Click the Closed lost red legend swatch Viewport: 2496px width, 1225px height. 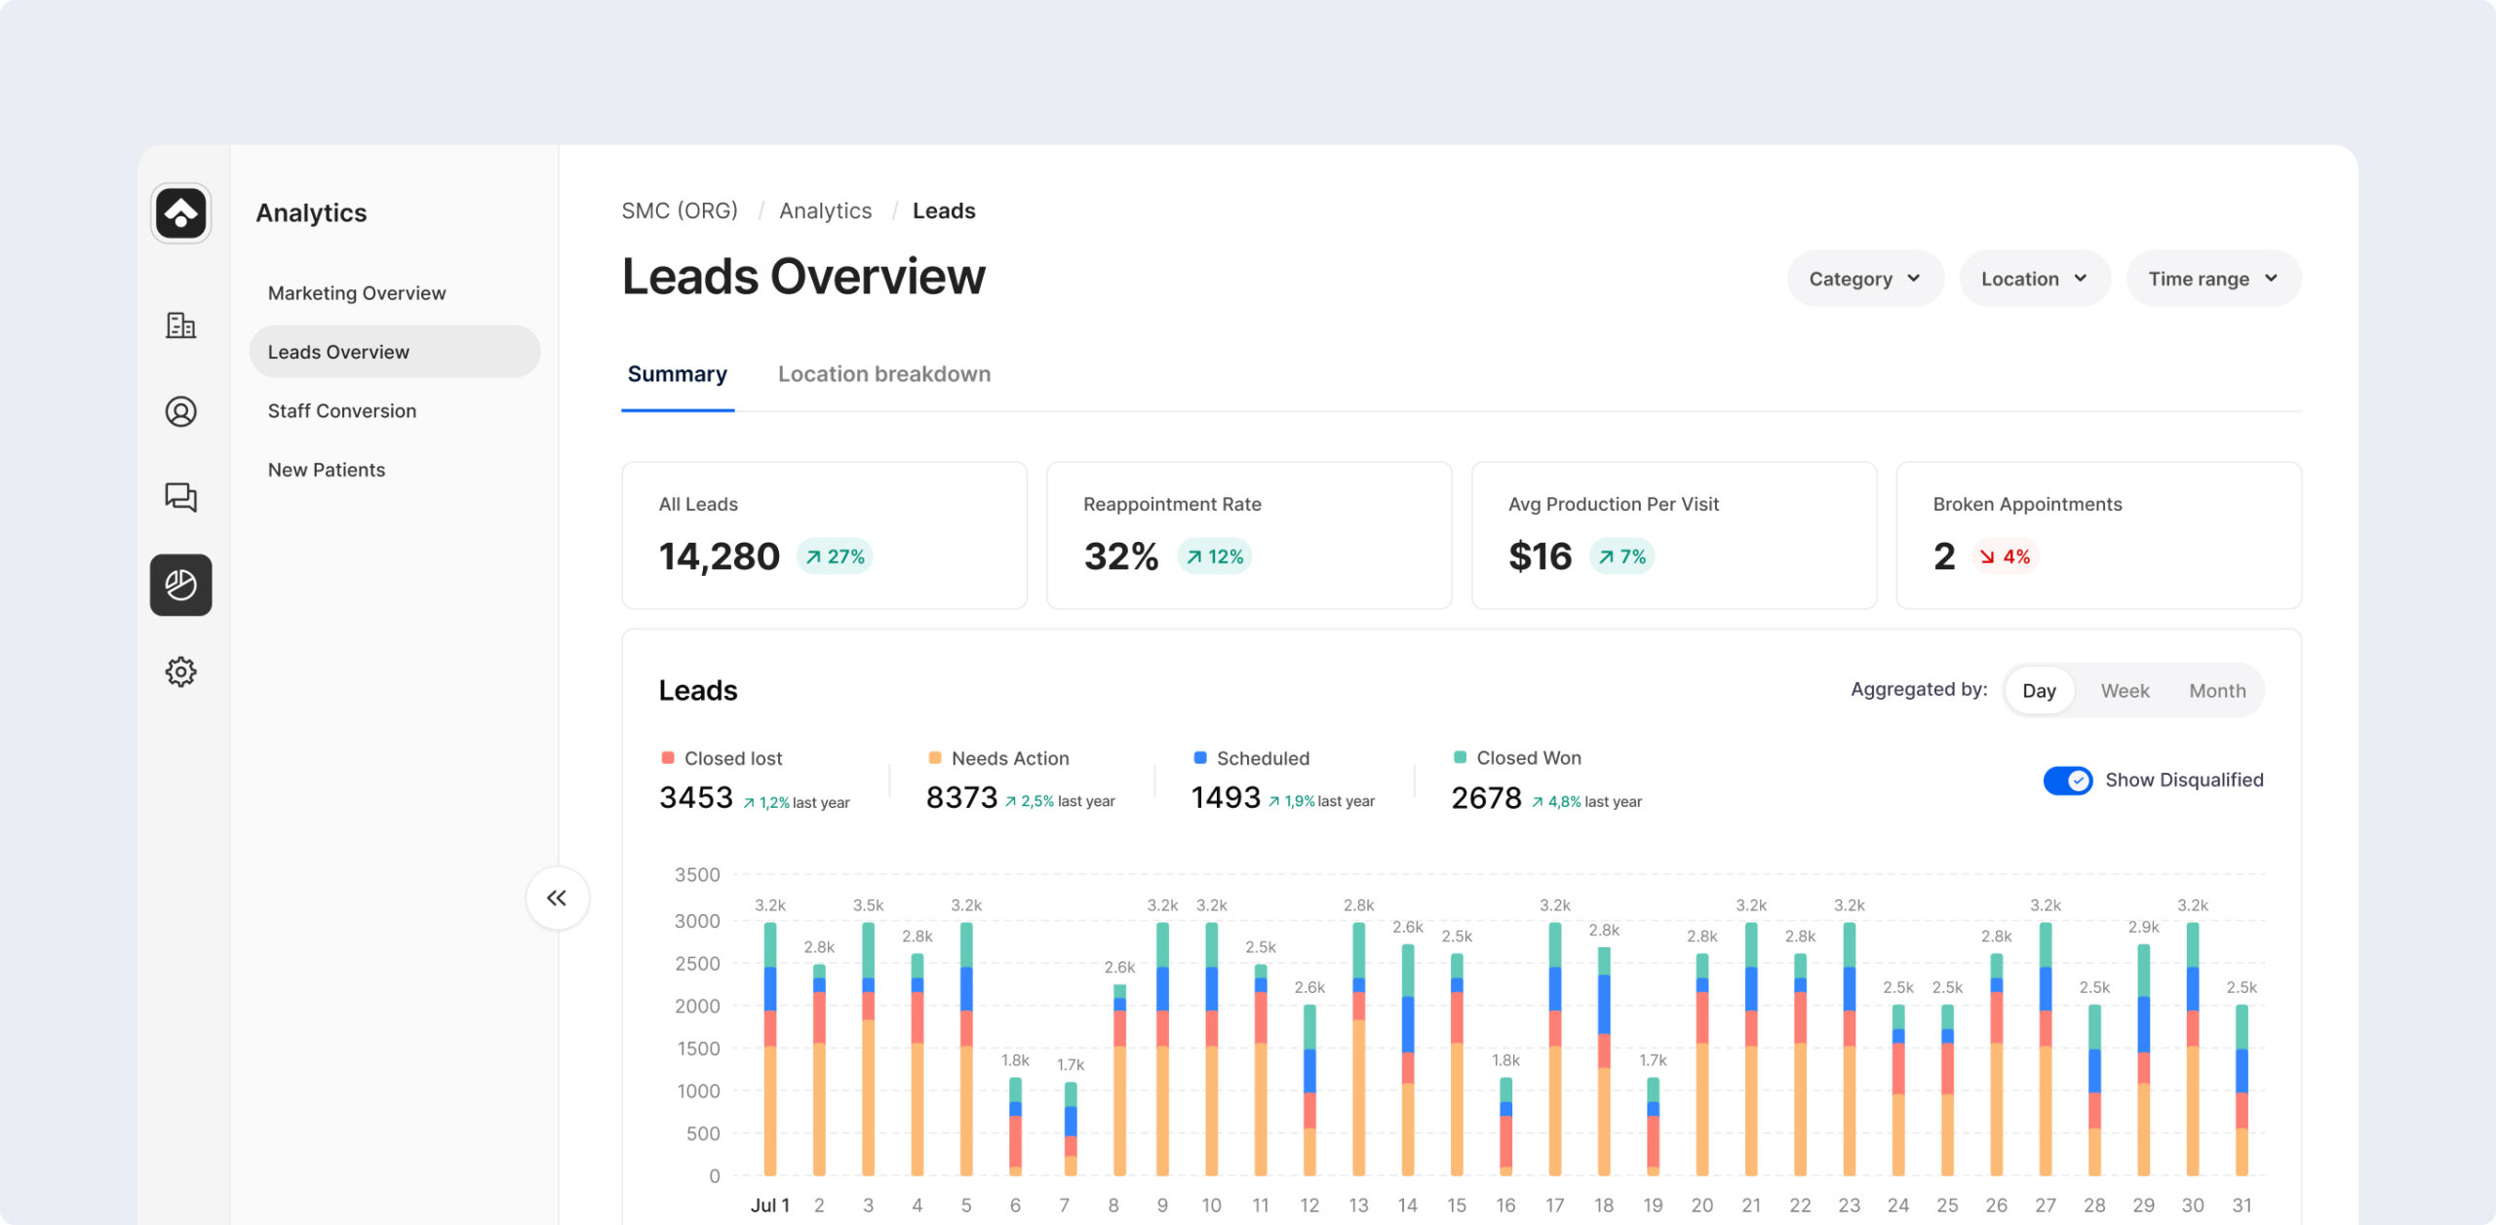(668, 757)
